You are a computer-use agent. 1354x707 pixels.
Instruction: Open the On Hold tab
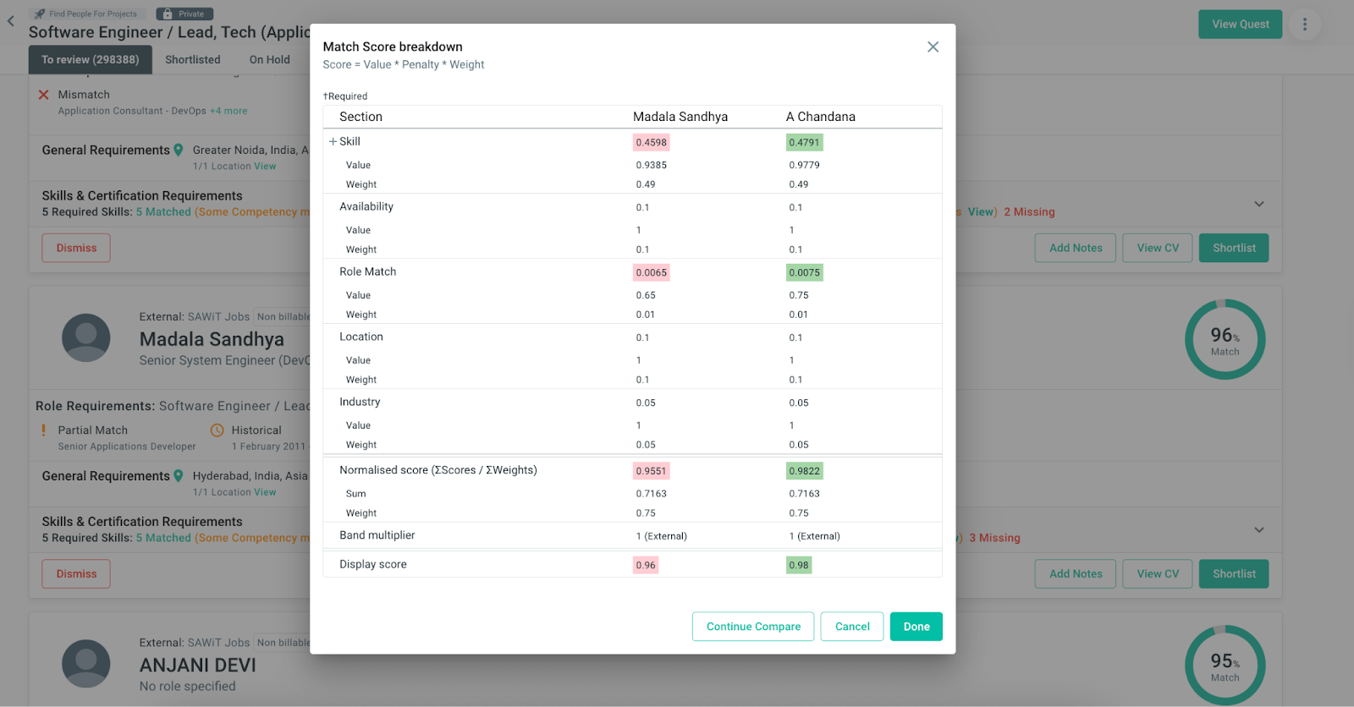click(269, 60)
